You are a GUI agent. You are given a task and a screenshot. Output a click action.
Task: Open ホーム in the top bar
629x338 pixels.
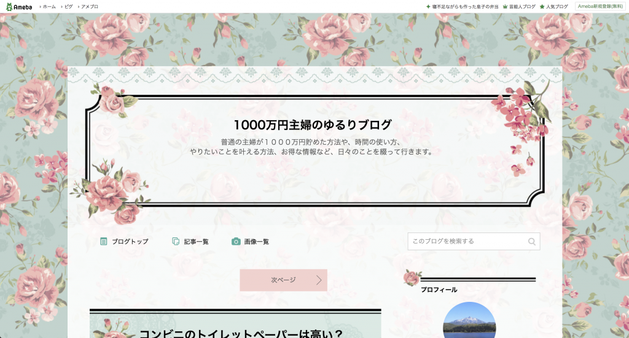49,6
